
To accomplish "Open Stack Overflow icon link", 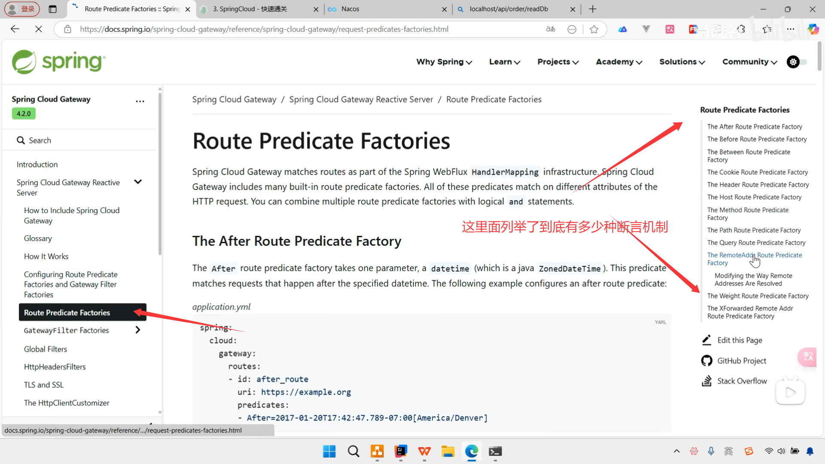I will 706,381.
